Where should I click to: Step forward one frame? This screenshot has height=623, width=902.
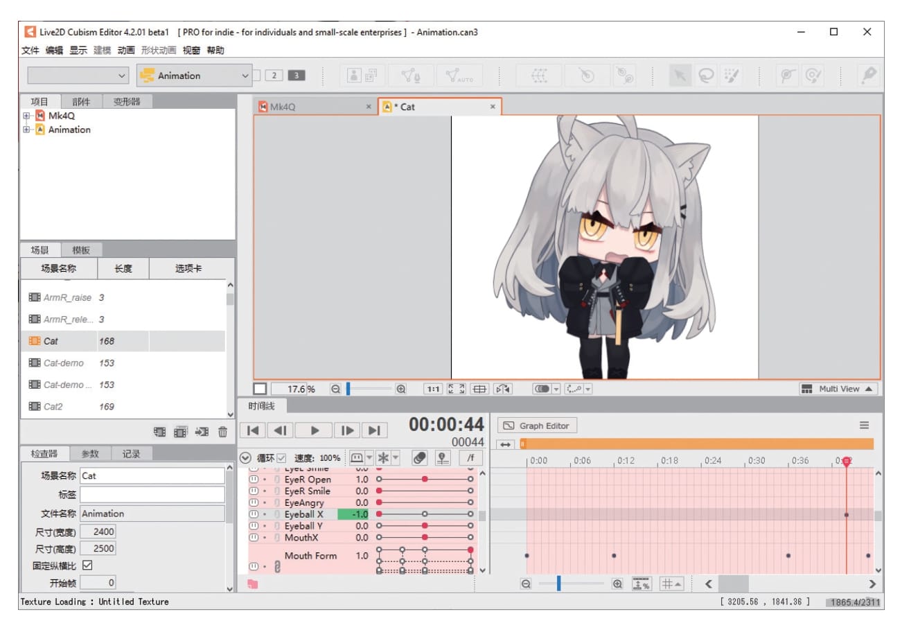tap(348, 430)
